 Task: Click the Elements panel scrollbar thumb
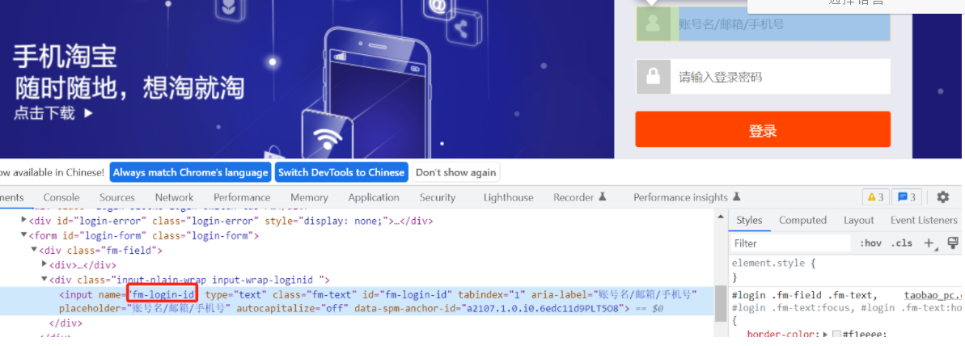click(x=721, y=303)
